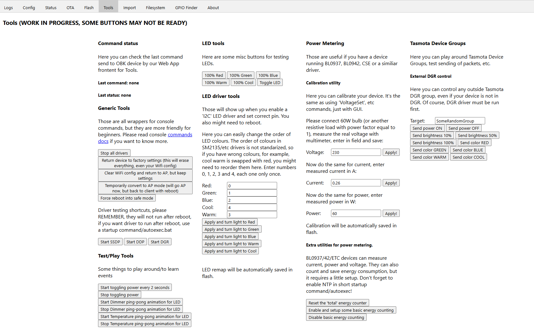Stop toggling power
The height and width of the screenshot is (334, 534).
[119, 295]
